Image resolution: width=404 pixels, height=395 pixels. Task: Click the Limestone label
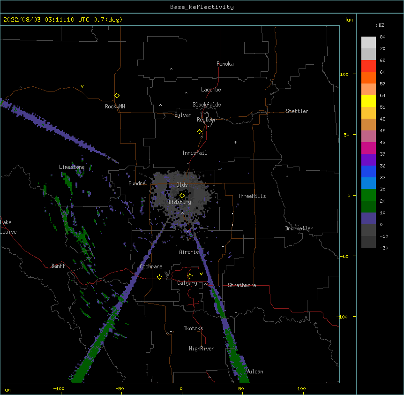pos(72,167)
